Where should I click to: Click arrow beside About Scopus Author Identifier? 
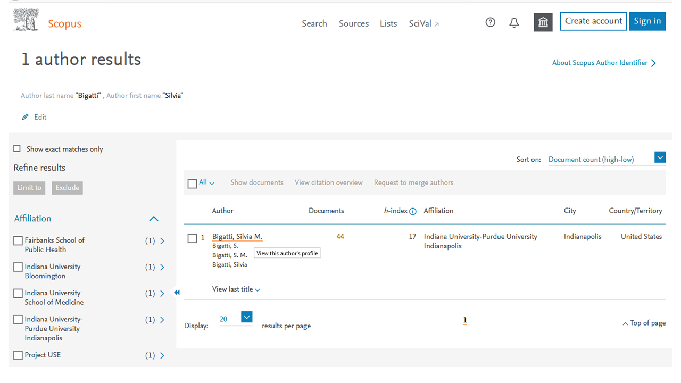coord(654,63)
